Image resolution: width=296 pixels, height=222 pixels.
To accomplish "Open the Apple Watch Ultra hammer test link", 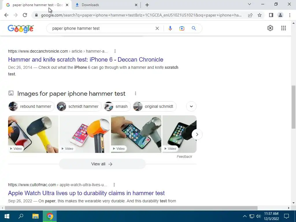I will pyautogui.click(x=86, y=193).
